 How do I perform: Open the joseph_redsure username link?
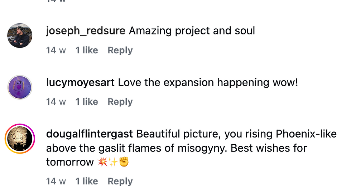86,31
